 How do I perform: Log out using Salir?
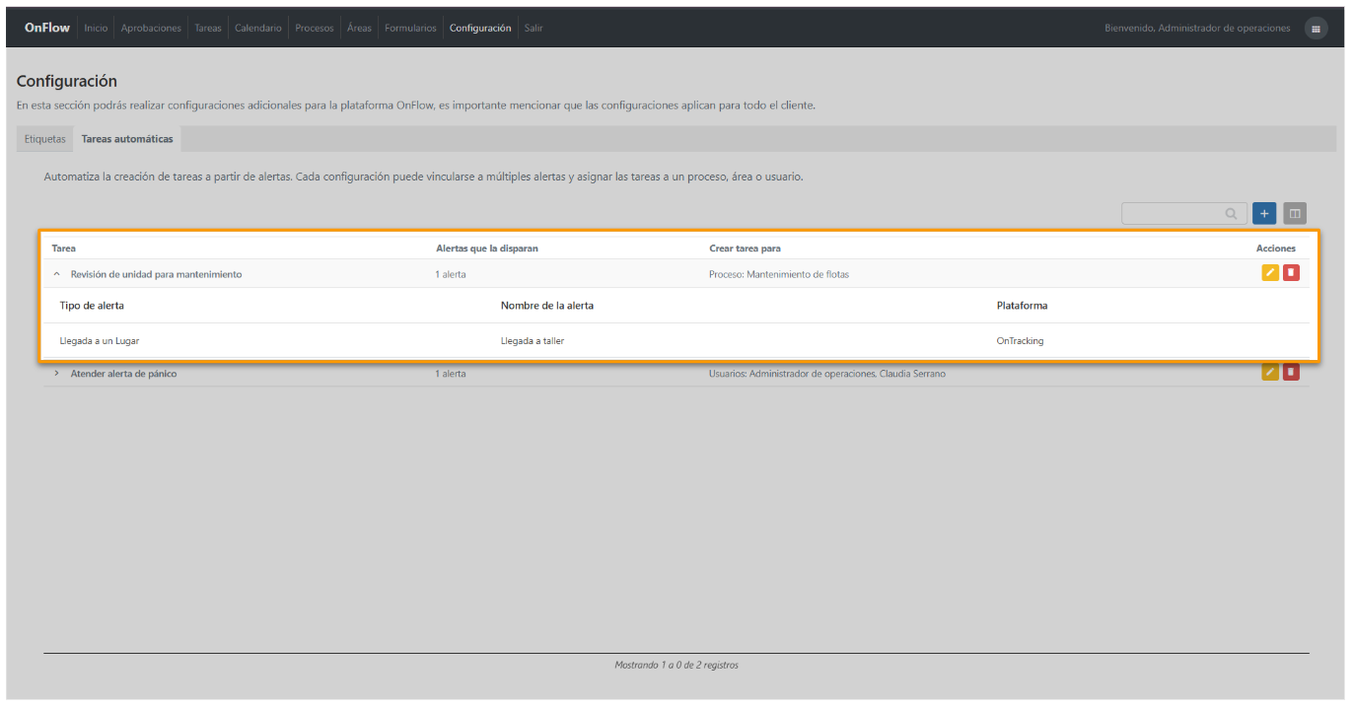coord(534,28)
